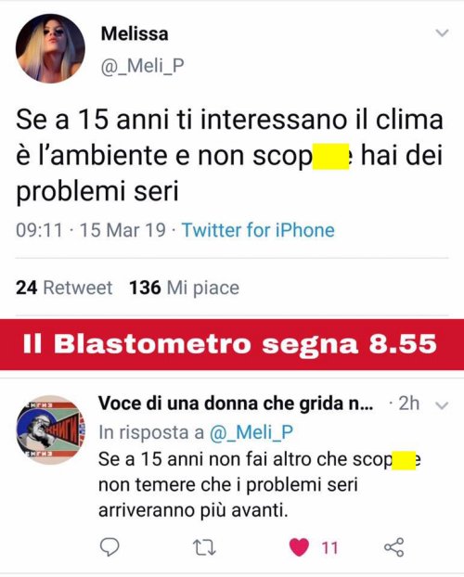Click the share icon on the reply
The width and height of the screenshot is (464, 577).
(394, 547)
